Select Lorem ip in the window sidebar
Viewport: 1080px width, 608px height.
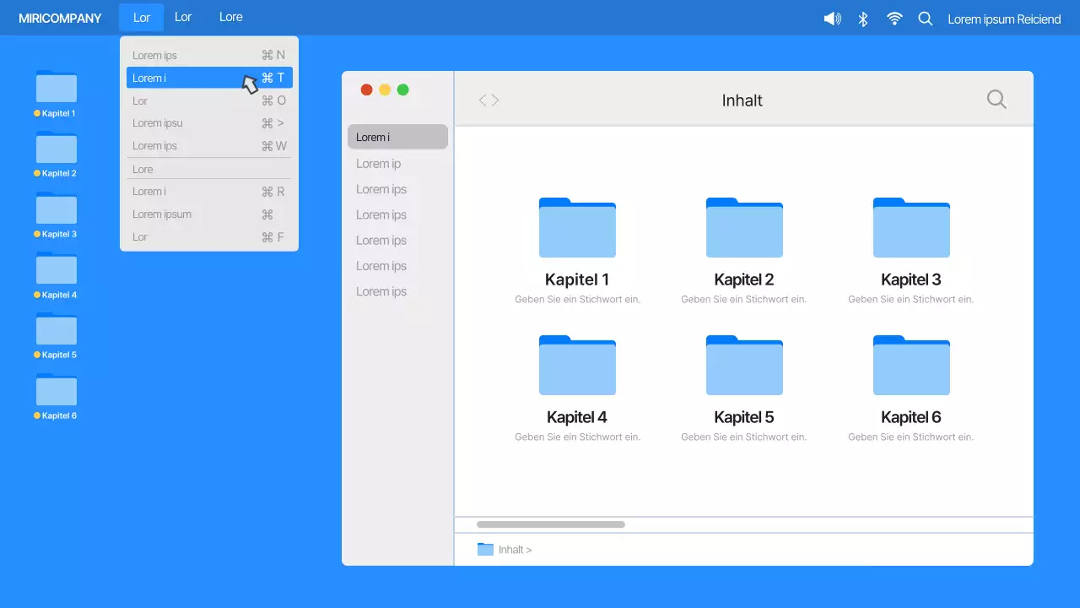point(378,163)
